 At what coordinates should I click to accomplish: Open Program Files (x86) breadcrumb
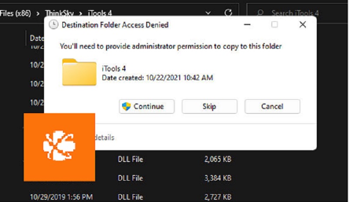point(15,13)
